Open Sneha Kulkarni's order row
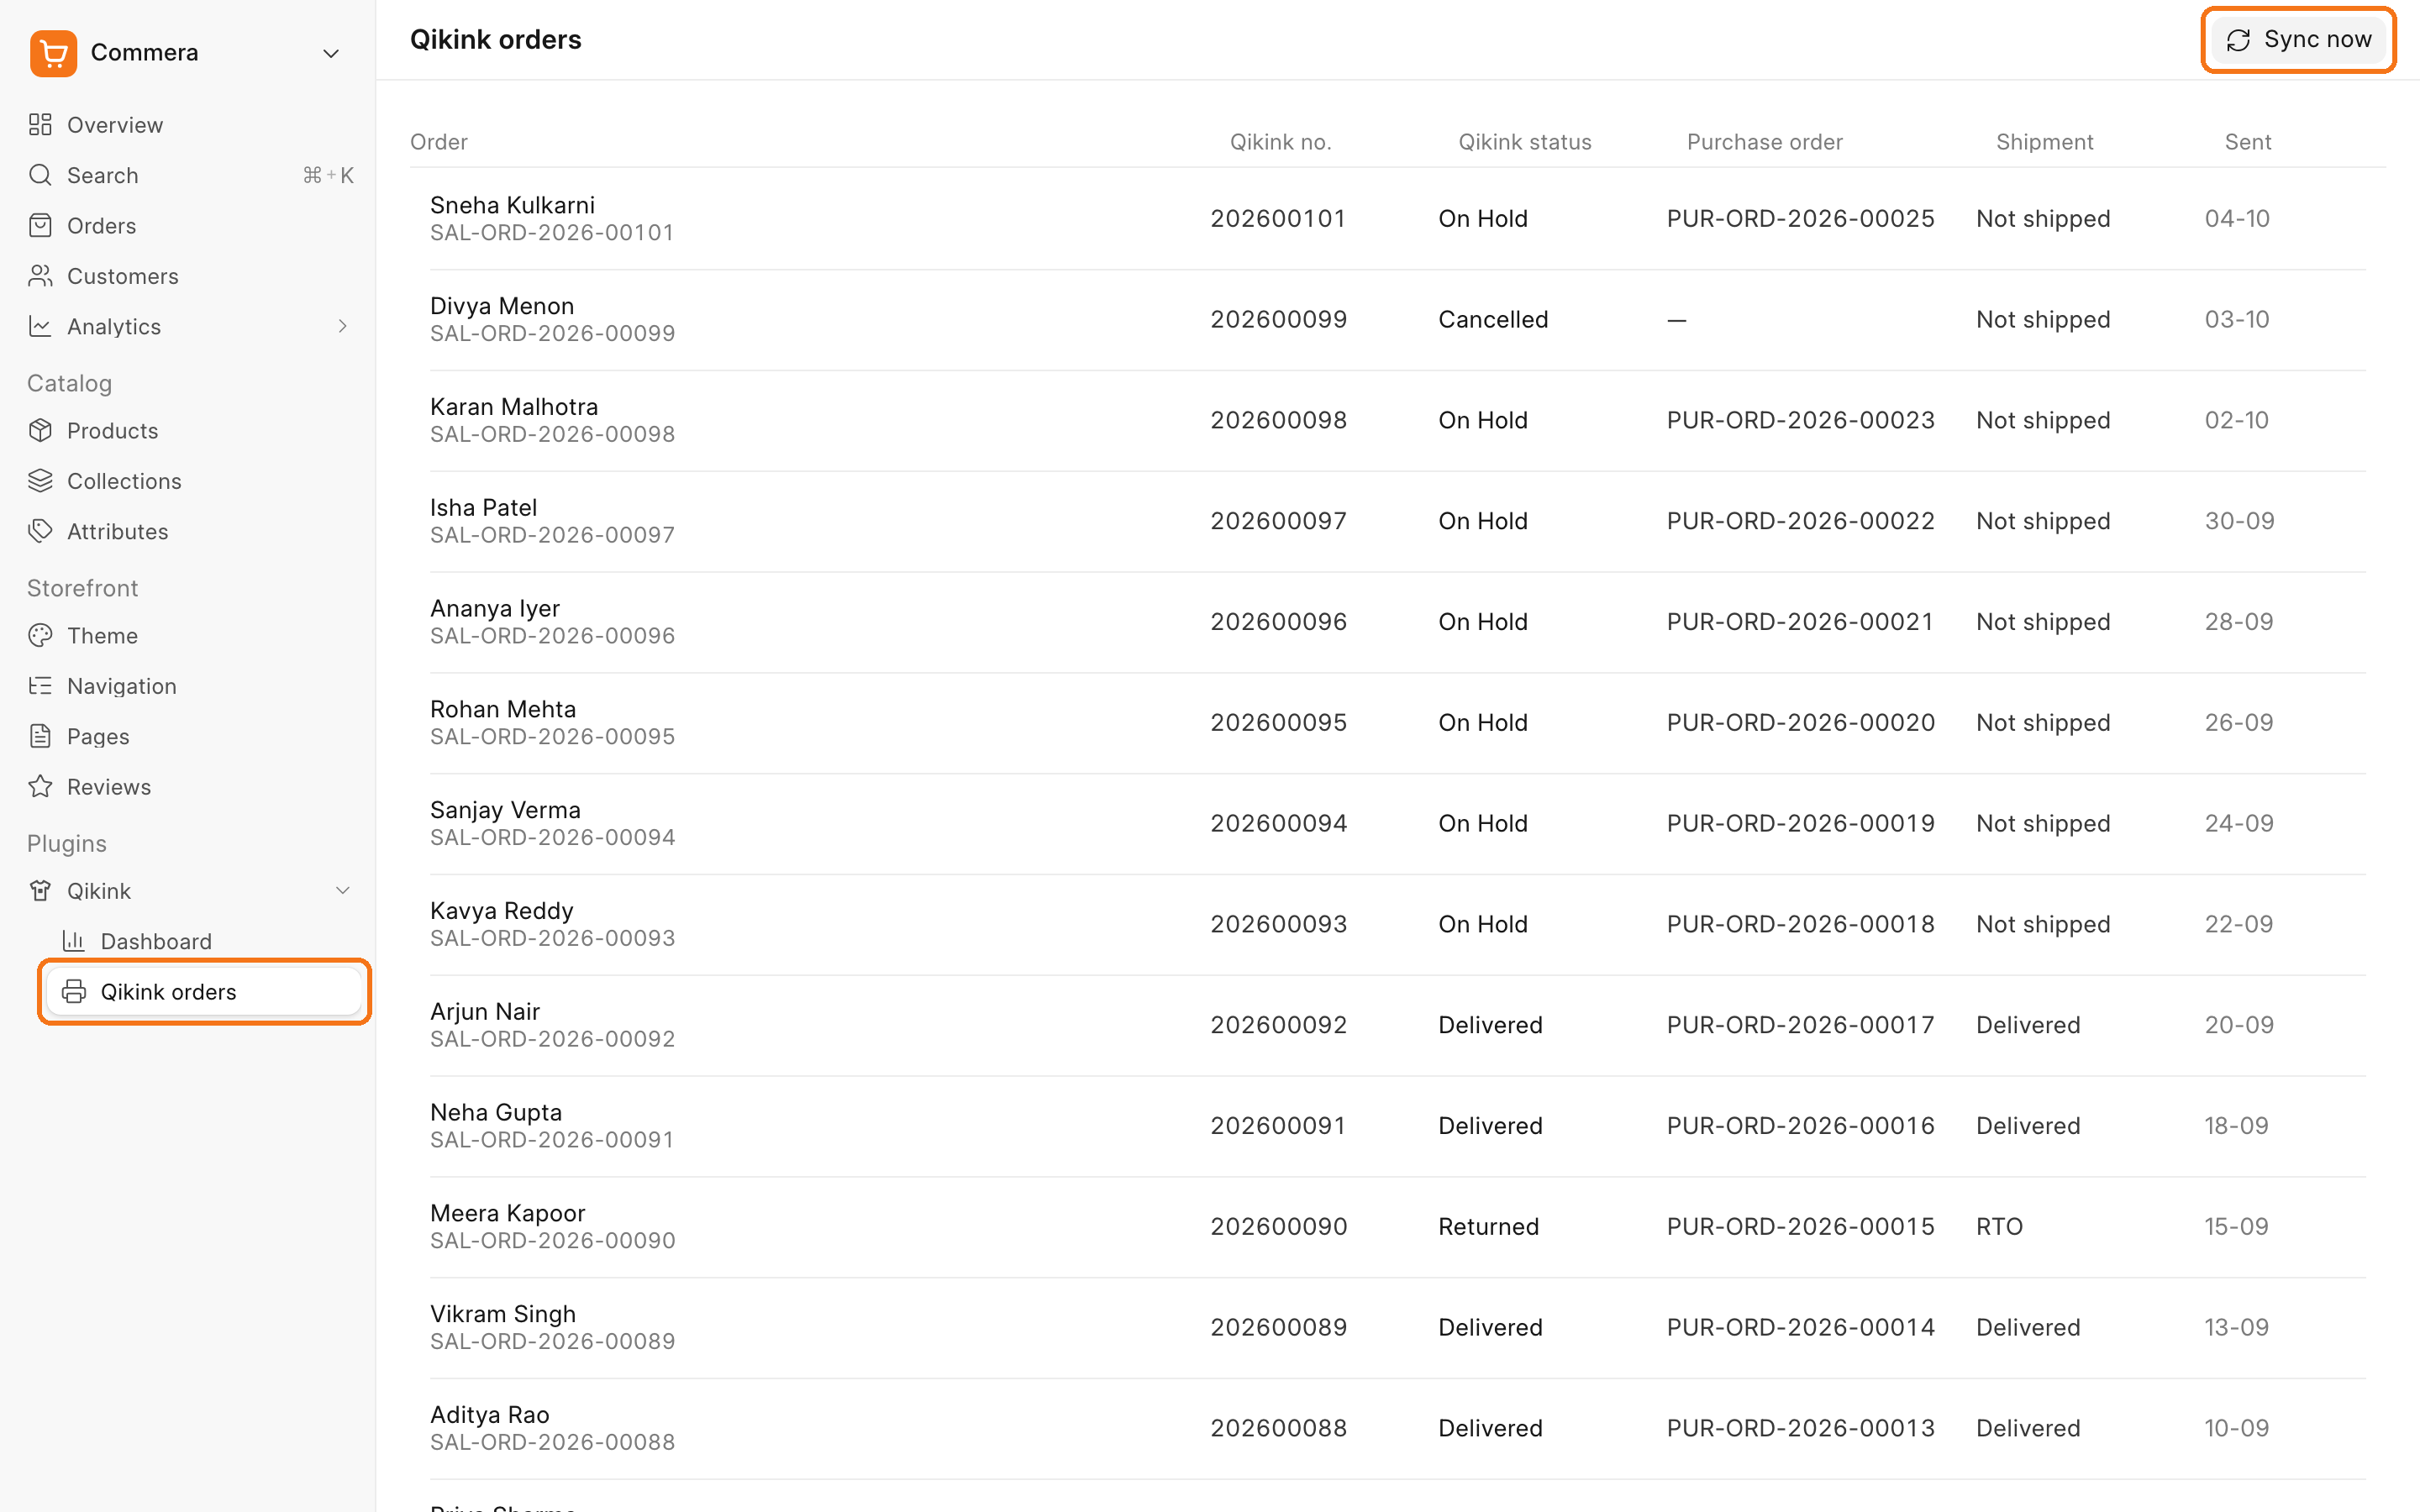2420x1512 pixels. (1398, 219)
